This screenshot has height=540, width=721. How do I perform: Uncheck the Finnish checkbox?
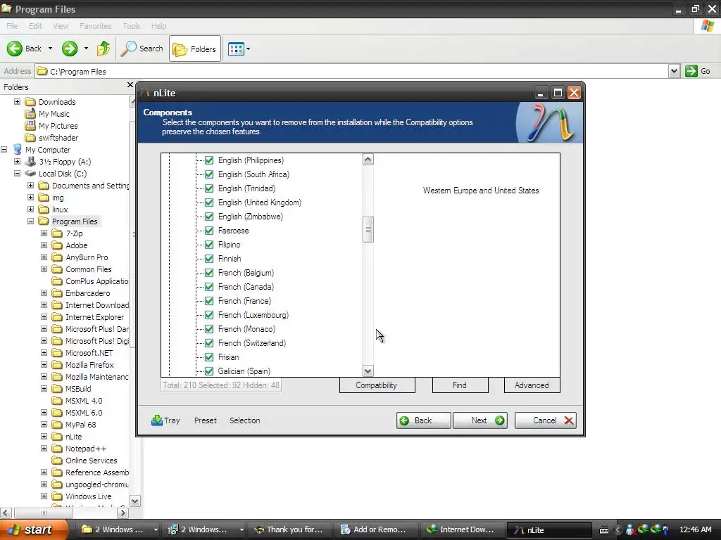click(208, 259)
